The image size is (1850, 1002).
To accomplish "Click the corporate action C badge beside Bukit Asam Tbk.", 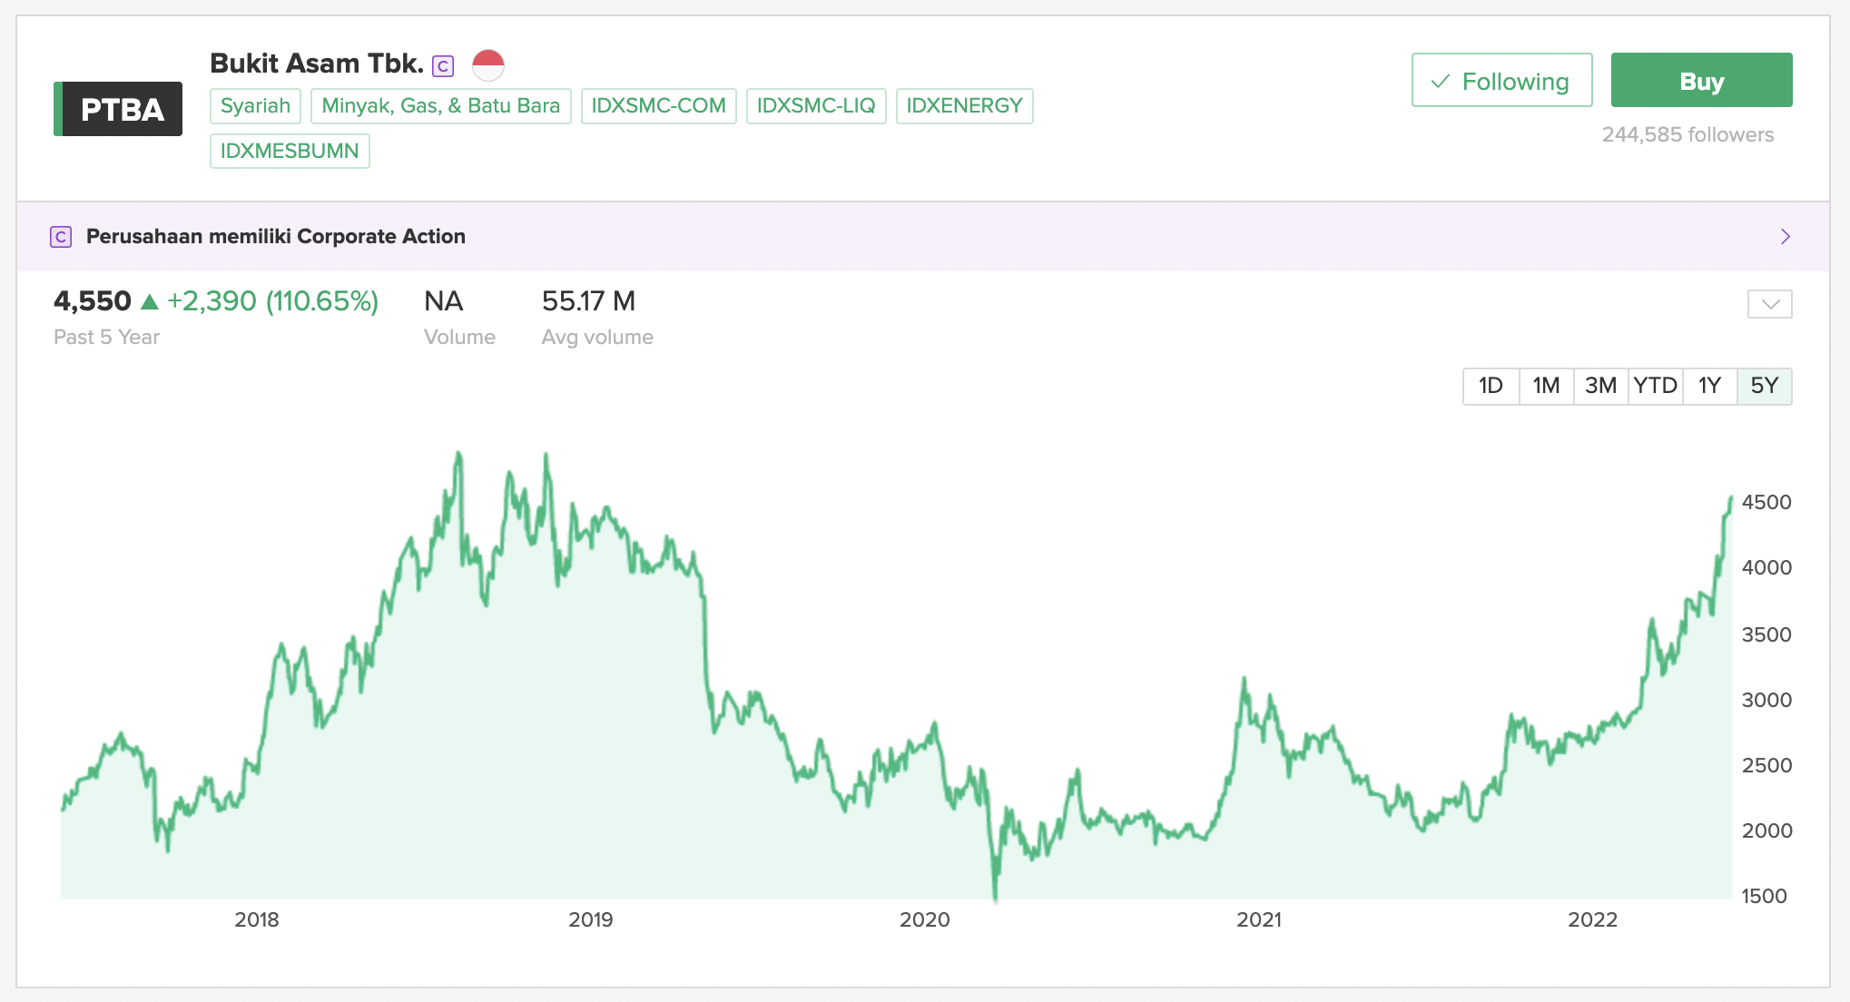I will pyautogui.click(x=443, y=66).
